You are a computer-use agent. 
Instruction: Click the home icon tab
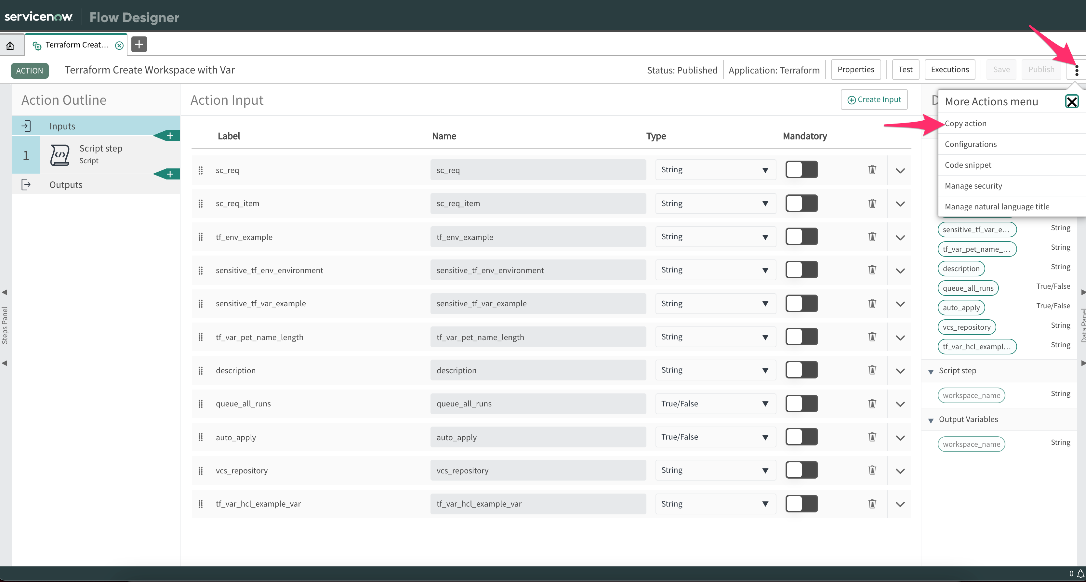[x=10, y=45]
